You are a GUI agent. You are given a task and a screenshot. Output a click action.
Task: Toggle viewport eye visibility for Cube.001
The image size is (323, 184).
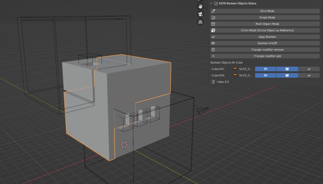[265, 69]
